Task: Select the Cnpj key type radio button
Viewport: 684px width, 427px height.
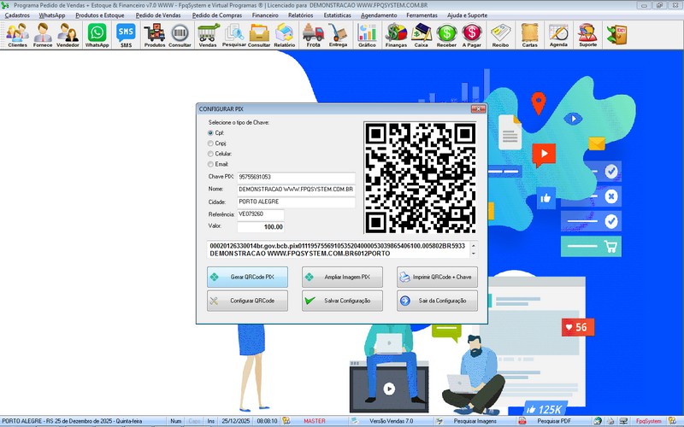Action: click(210, 143)
